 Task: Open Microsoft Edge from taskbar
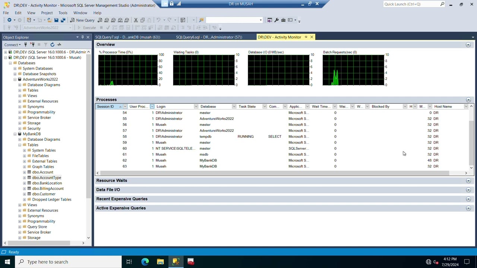click(145, 262)
